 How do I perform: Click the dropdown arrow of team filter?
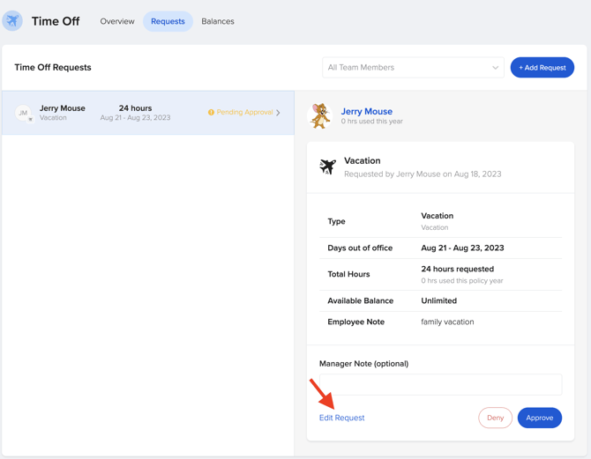pyautogui.click(x=495, y=68)
